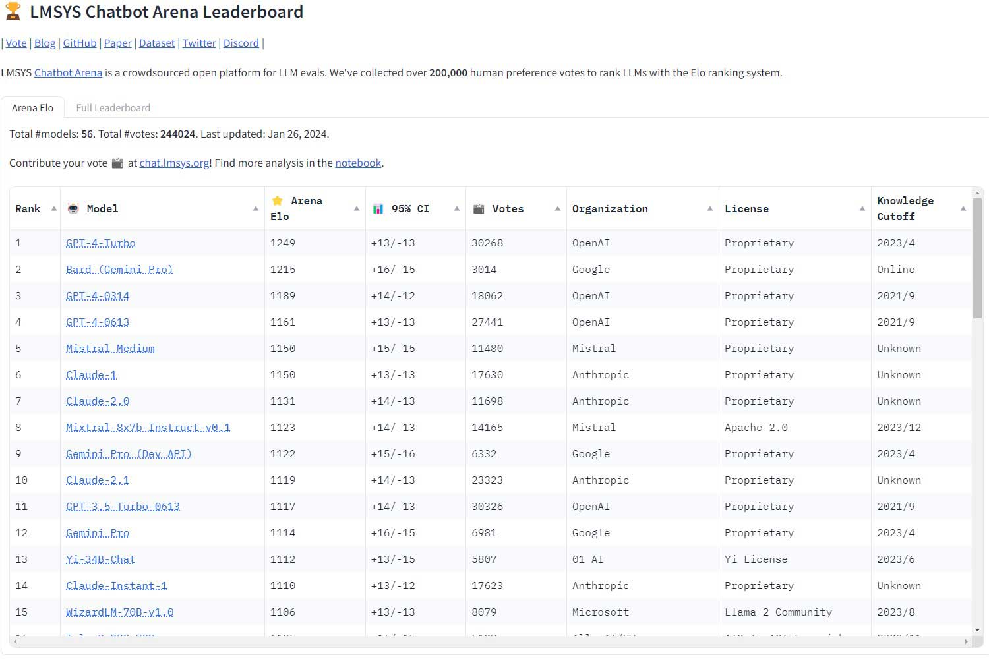Click the horizontal scrollbar under the table
Image resolution: width=989 pixels, height=659 pixels.
[491, 641]
